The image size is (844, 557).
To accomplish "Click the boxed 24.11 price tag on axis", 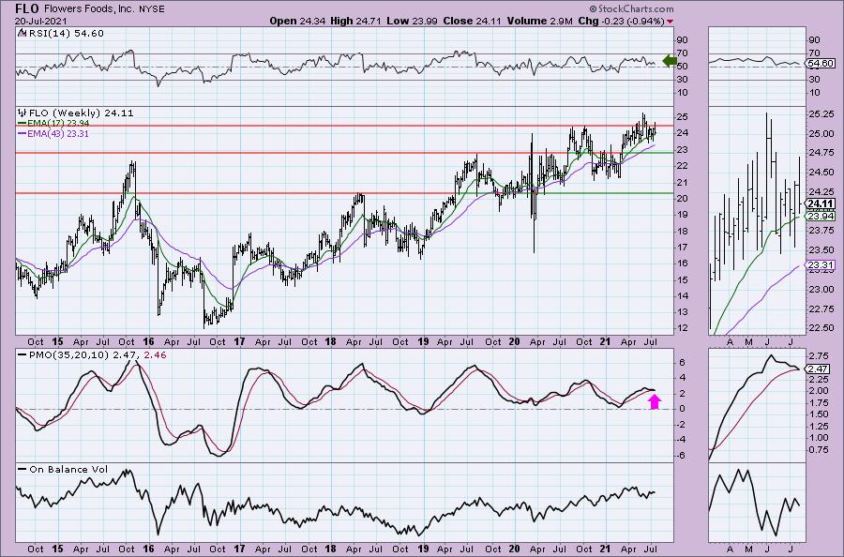I will [821, 204].
